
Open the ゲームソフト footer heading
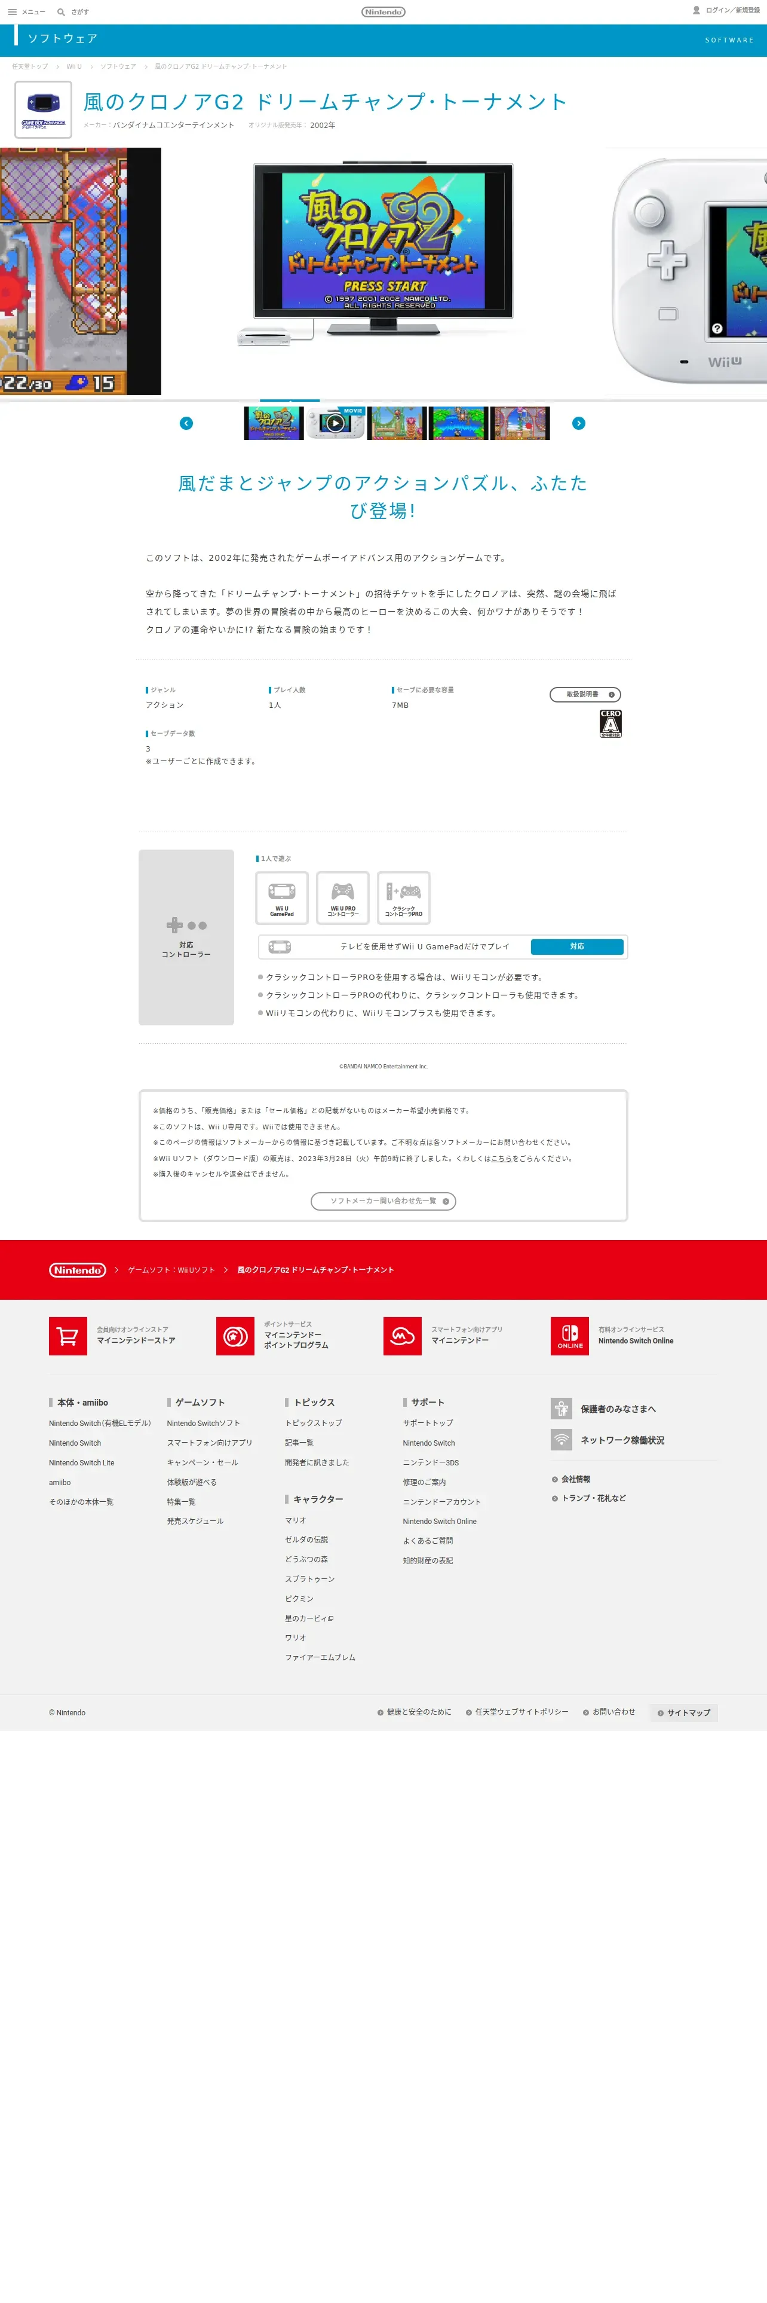[x=200, y=1403]
